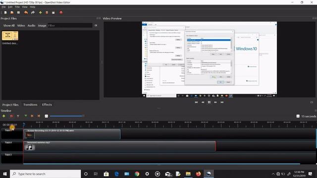Click Track 3 header label
Viewport: 317px width, 178px height.
[8, 155]
